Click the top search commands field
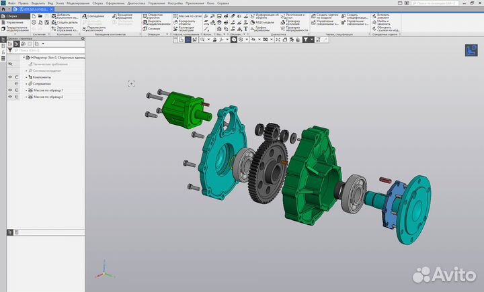Viewport: 484px width, 292px height. tap(435, 3)
